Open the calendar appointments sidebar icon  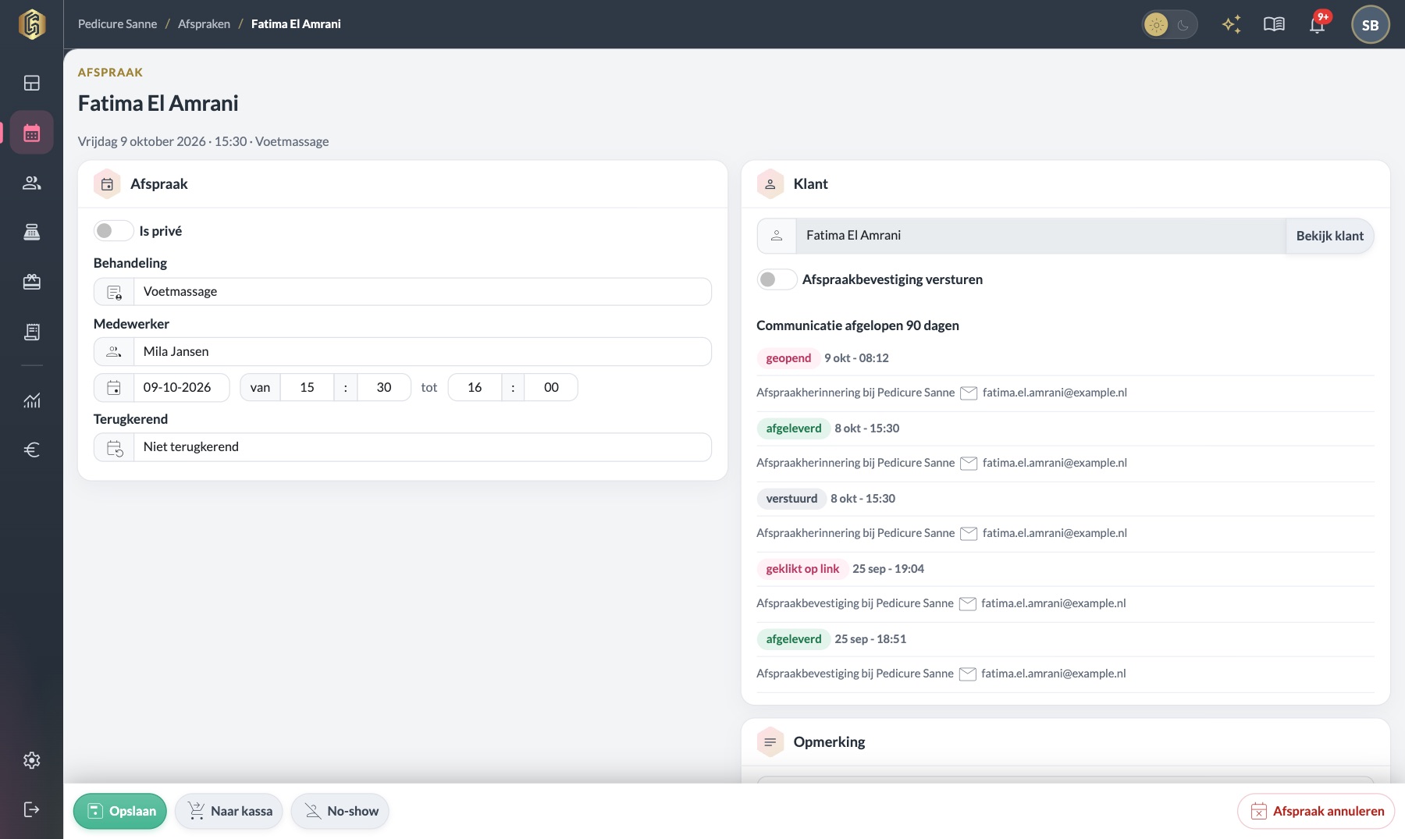tap(31, 133)
